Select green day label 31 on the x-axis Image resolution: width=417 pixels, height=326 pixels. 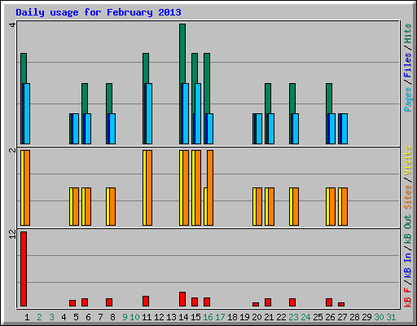tap(391, 317)
